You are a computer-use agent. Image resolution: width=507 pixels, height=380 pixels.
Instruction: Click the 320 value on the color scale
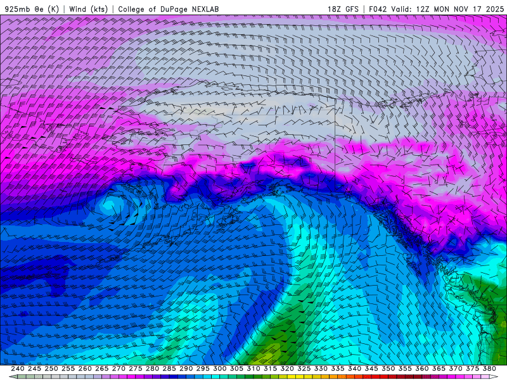(x=287, y=369)
